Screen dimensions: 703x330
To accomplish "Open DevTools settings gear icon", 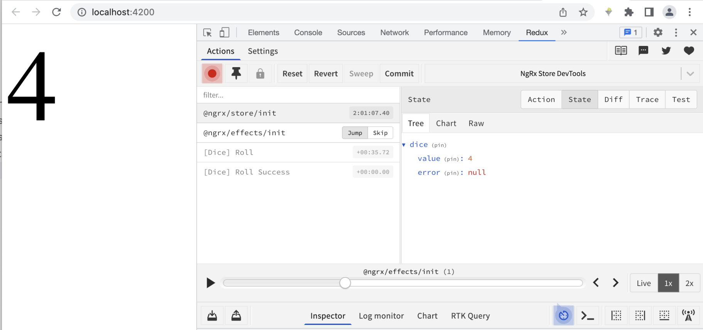I will pyautogui.click(x=658, y=32).
